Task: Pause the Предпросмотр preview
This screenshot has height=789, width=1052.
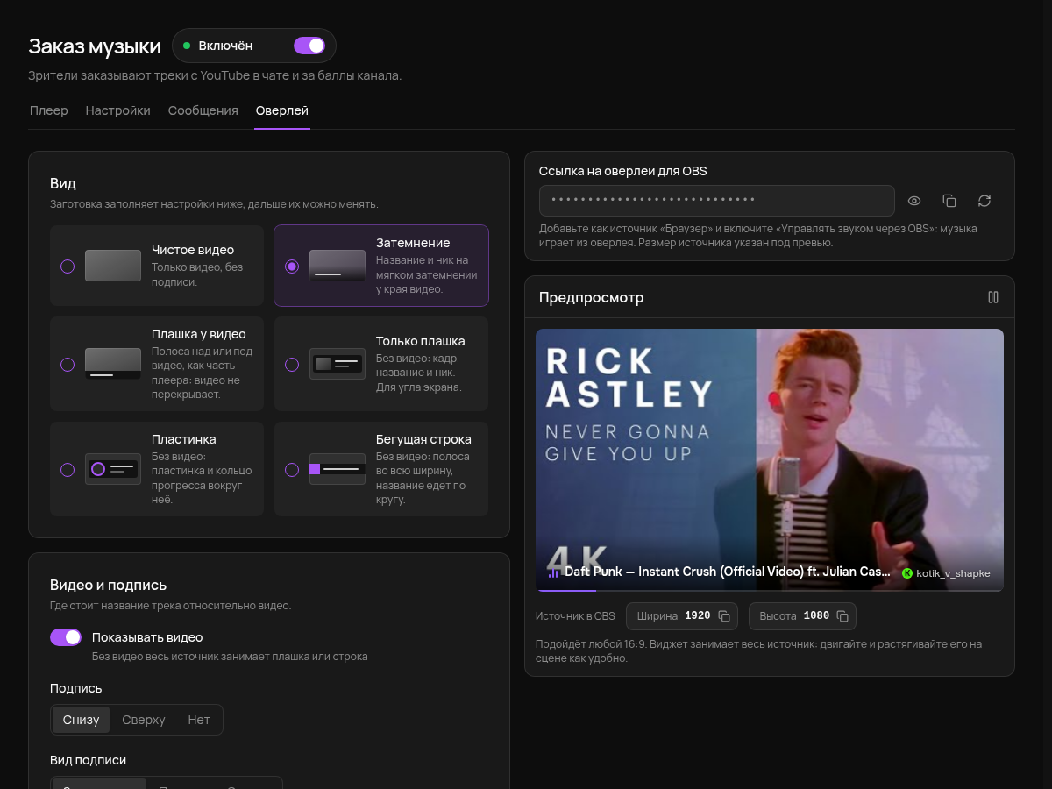Action: 993,297
